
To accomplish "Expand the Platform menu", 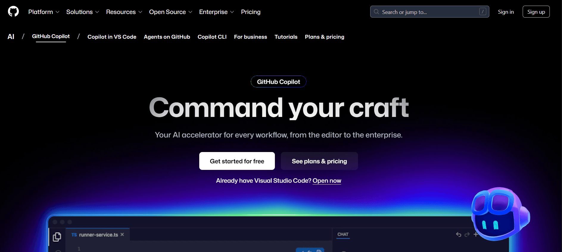I will pos(44,12).
